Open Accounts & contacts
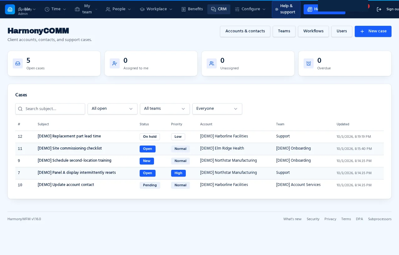399x255 pixels. [245, 31]
